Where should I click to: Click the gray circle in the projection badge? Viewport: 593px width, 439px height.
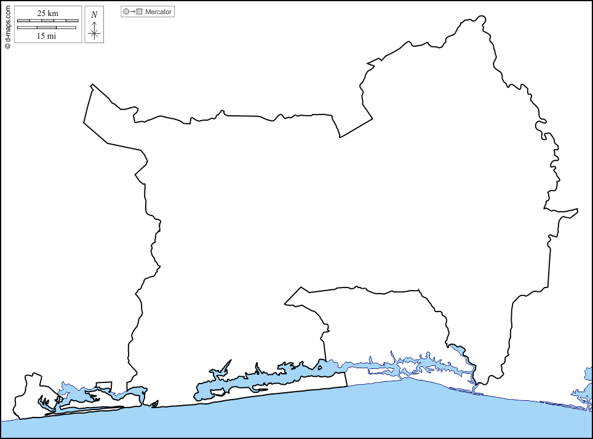pyautogui.click(x=126, y=12)
